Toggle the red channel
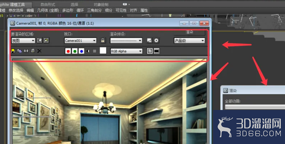 (68, 51)
